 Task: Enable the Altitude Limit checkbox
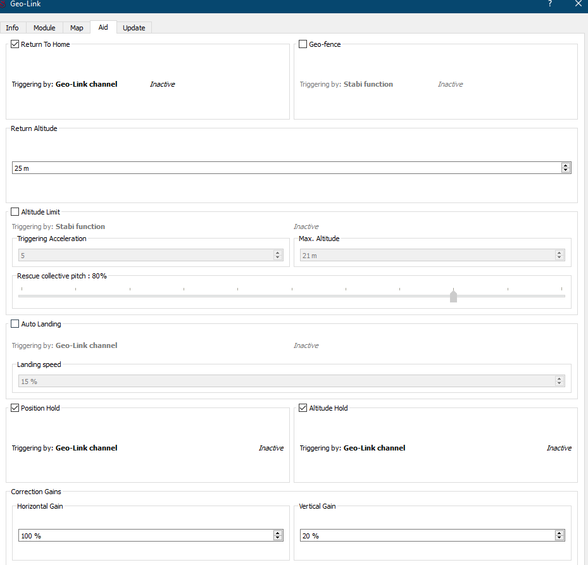coord(15,212)
